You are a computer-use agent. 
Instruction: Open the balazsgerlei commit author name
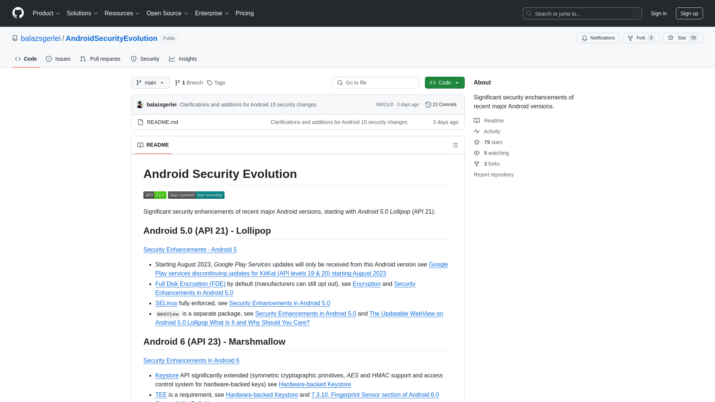161,105
